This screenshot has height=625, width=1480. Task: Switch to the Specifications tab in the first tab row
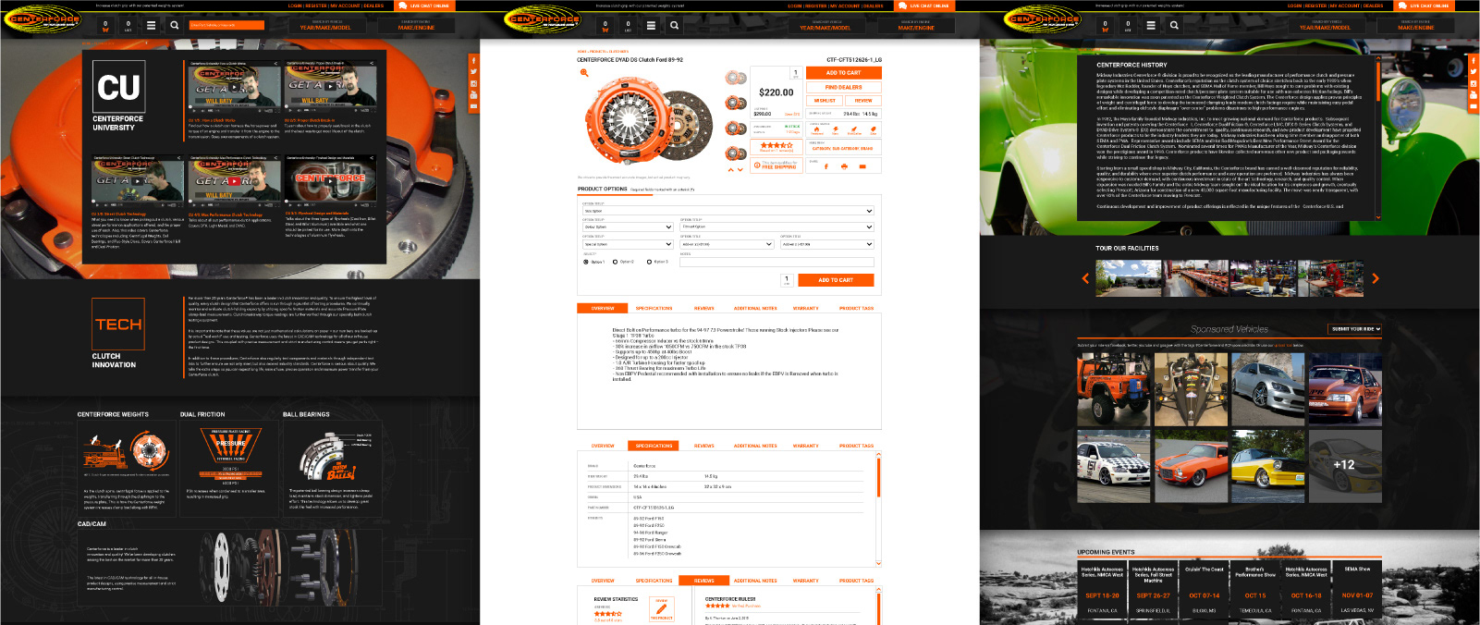click(654, 308)
